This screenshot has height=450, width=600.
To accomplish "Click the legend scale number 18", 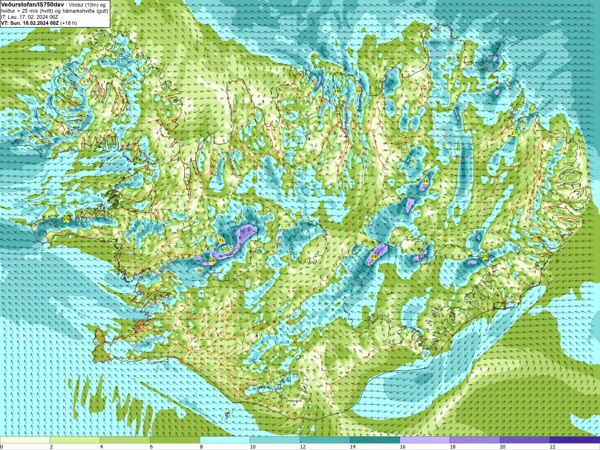I will [x=452, y=447].
